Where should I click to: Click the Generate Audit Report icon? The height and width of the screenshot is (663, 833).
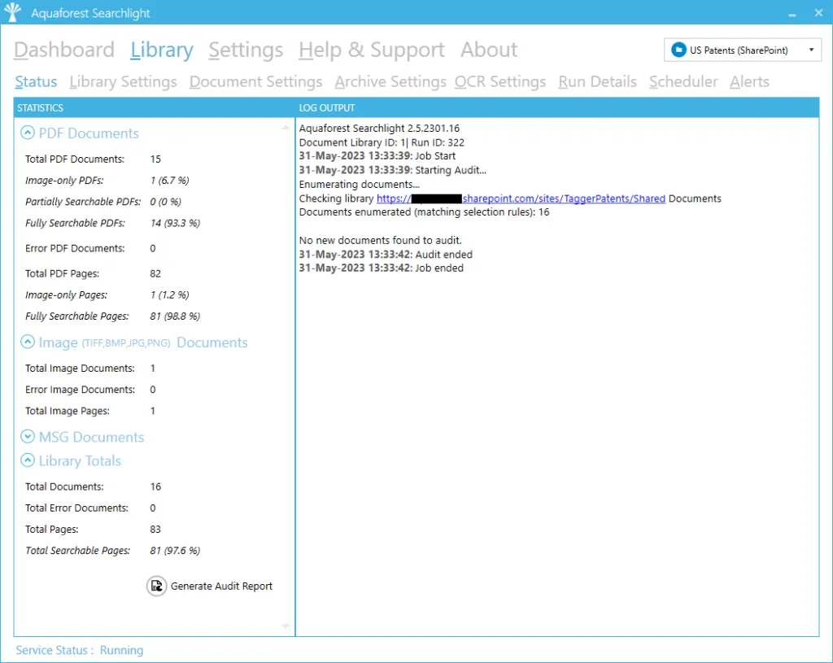(156, 586)
